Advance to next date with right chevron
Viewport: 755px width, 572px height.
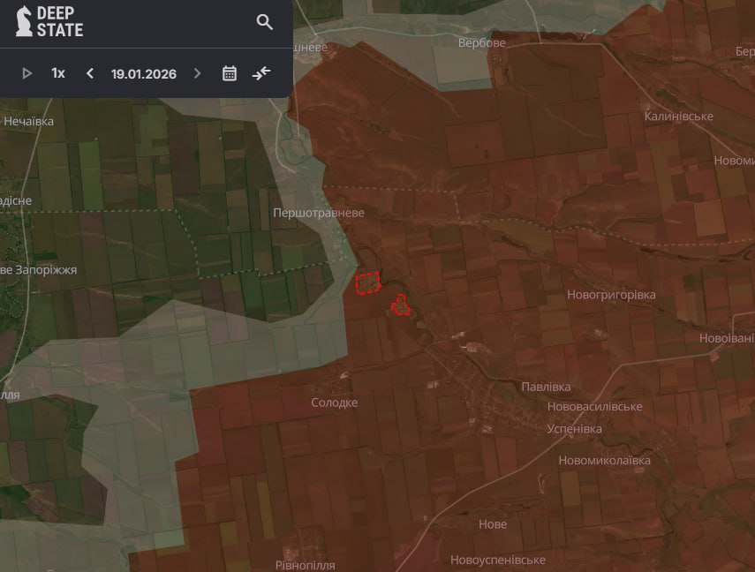click(197, 73)
